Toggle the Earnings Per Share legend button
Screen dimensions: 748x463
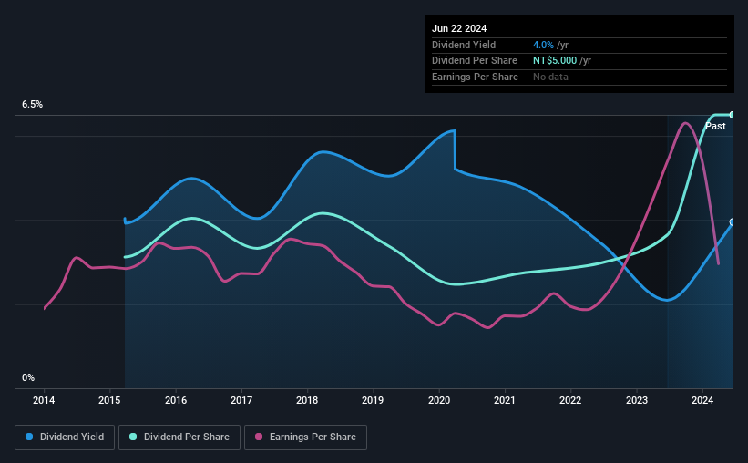(x=305, y=437)
